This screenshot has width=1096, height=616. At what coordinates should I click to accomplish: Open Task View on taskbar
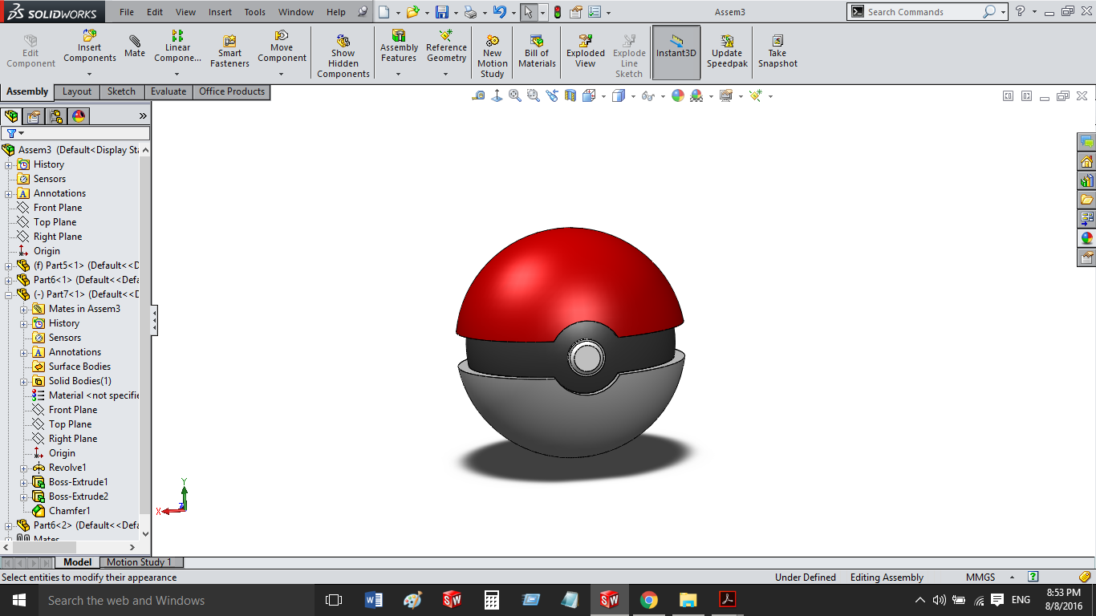[x=334, y=600]
